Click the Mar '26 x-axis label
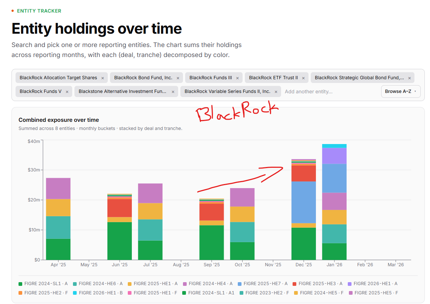This screenshot has width=430, height=304. coord(396,265)
